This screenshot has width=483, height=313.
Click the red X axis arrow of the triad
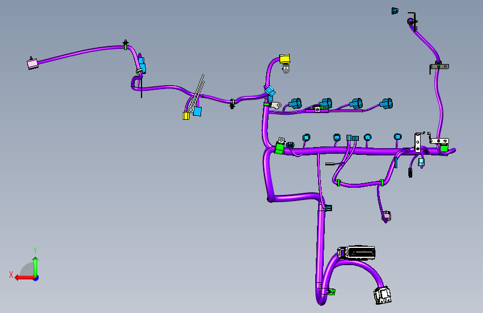point(25,278)
